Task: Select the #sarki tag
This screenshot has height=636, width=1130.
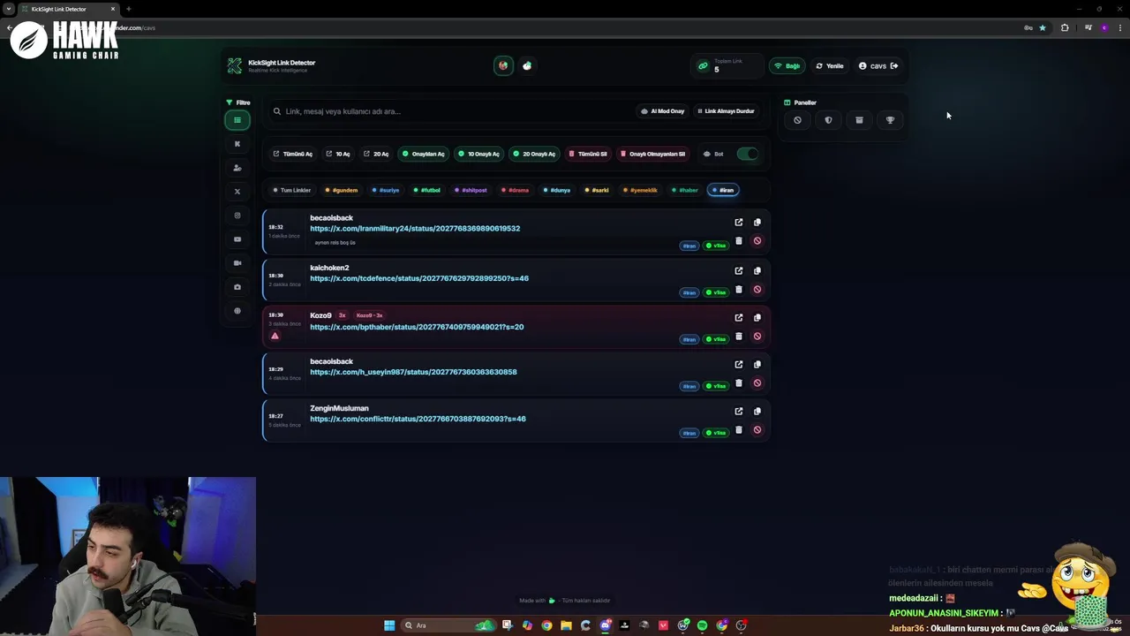Action: [597, 190]
